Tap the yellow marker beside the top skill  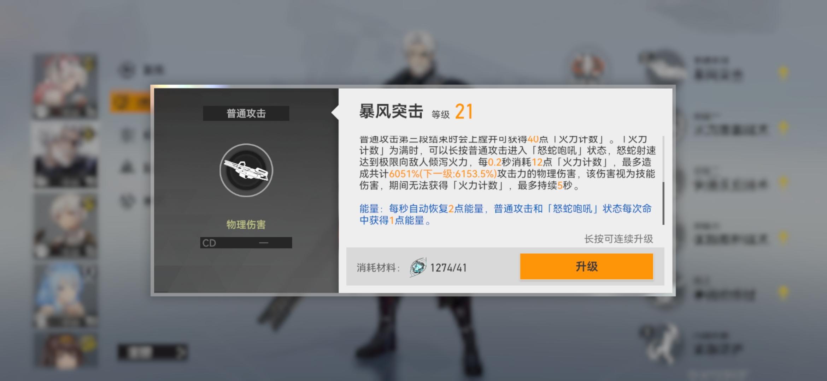point(783,72)
